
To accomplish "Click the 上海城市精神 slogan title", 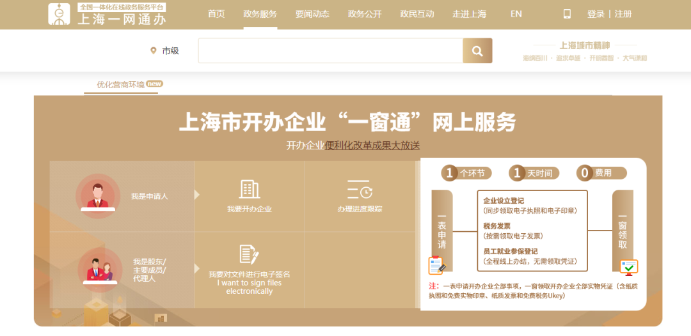I will click(x=585, y=45).
